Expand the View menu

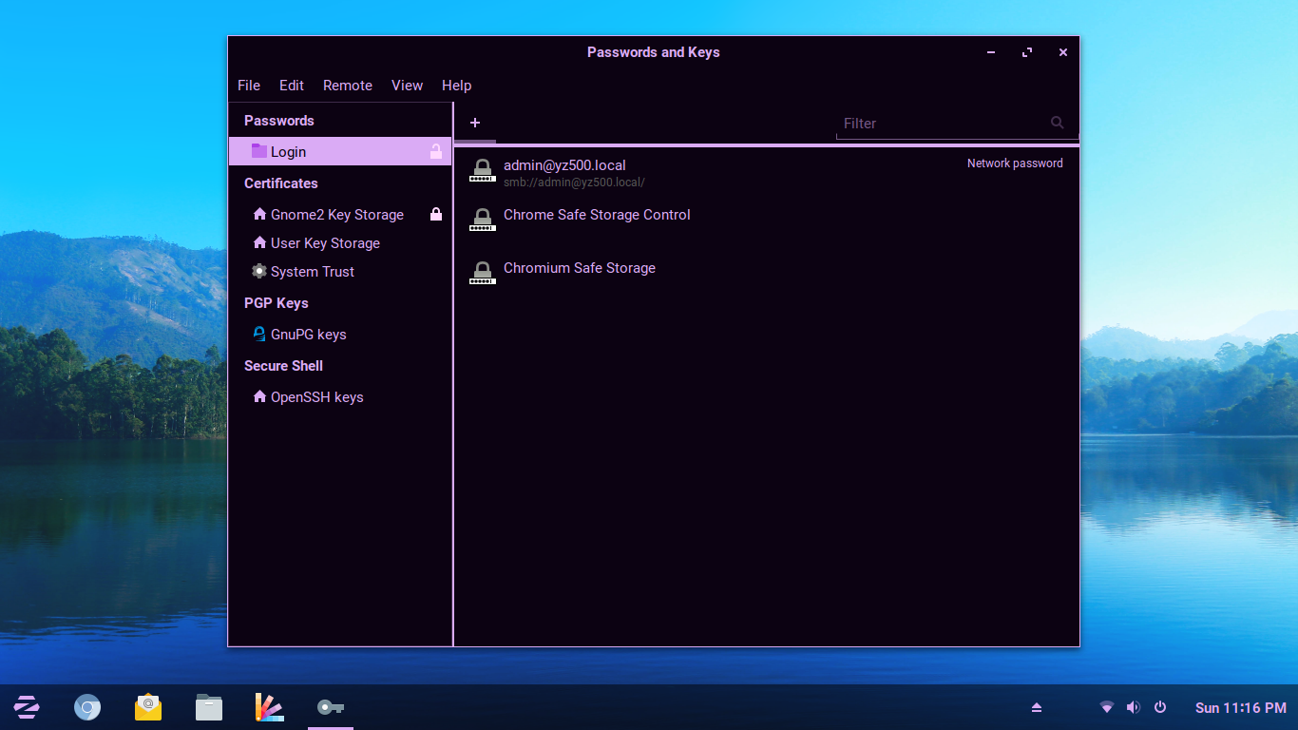pos(407,86)
